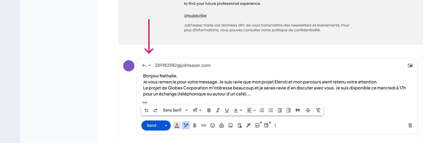Toggle italic formatting
Image resolution: width=433 pixels, height=143 pixels.
218,110
